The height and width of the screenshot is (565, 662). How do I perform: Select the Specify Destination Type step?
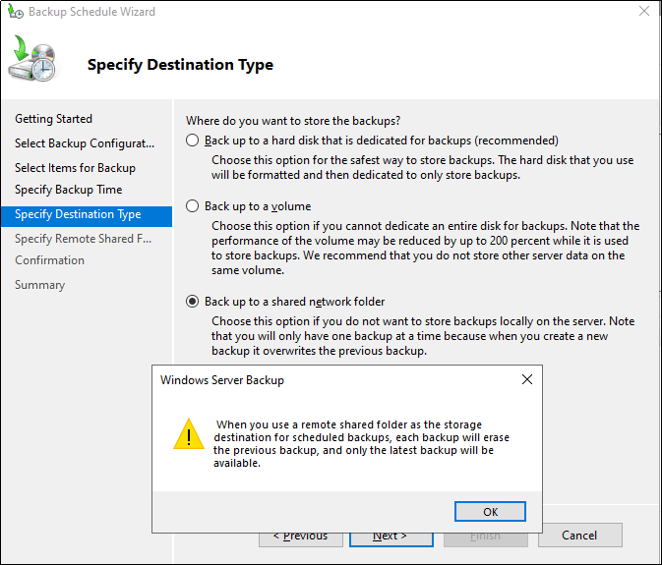78,214
